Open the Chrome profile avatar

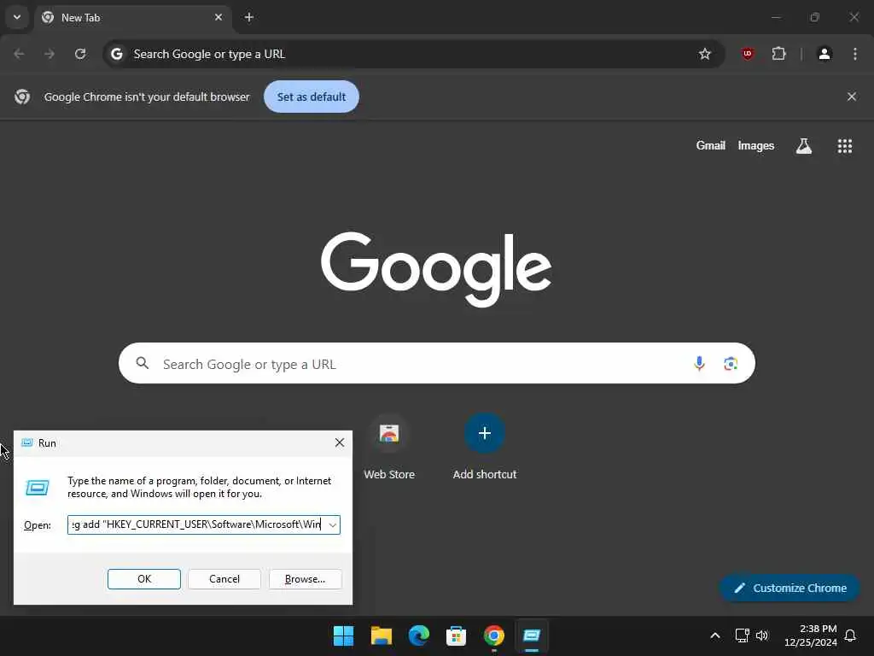click(x=824, y=54)
